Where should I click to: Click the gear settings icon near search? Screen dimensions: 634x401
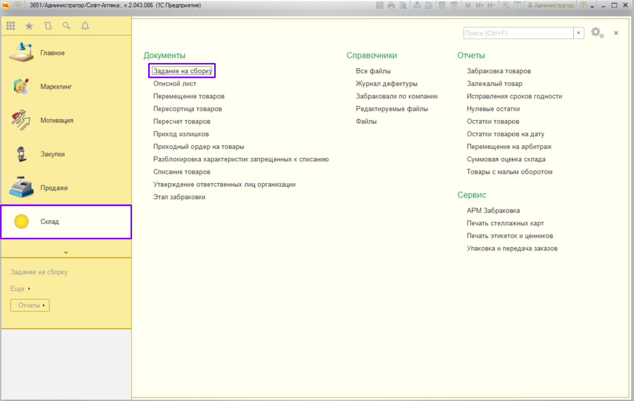pos(597,33)
